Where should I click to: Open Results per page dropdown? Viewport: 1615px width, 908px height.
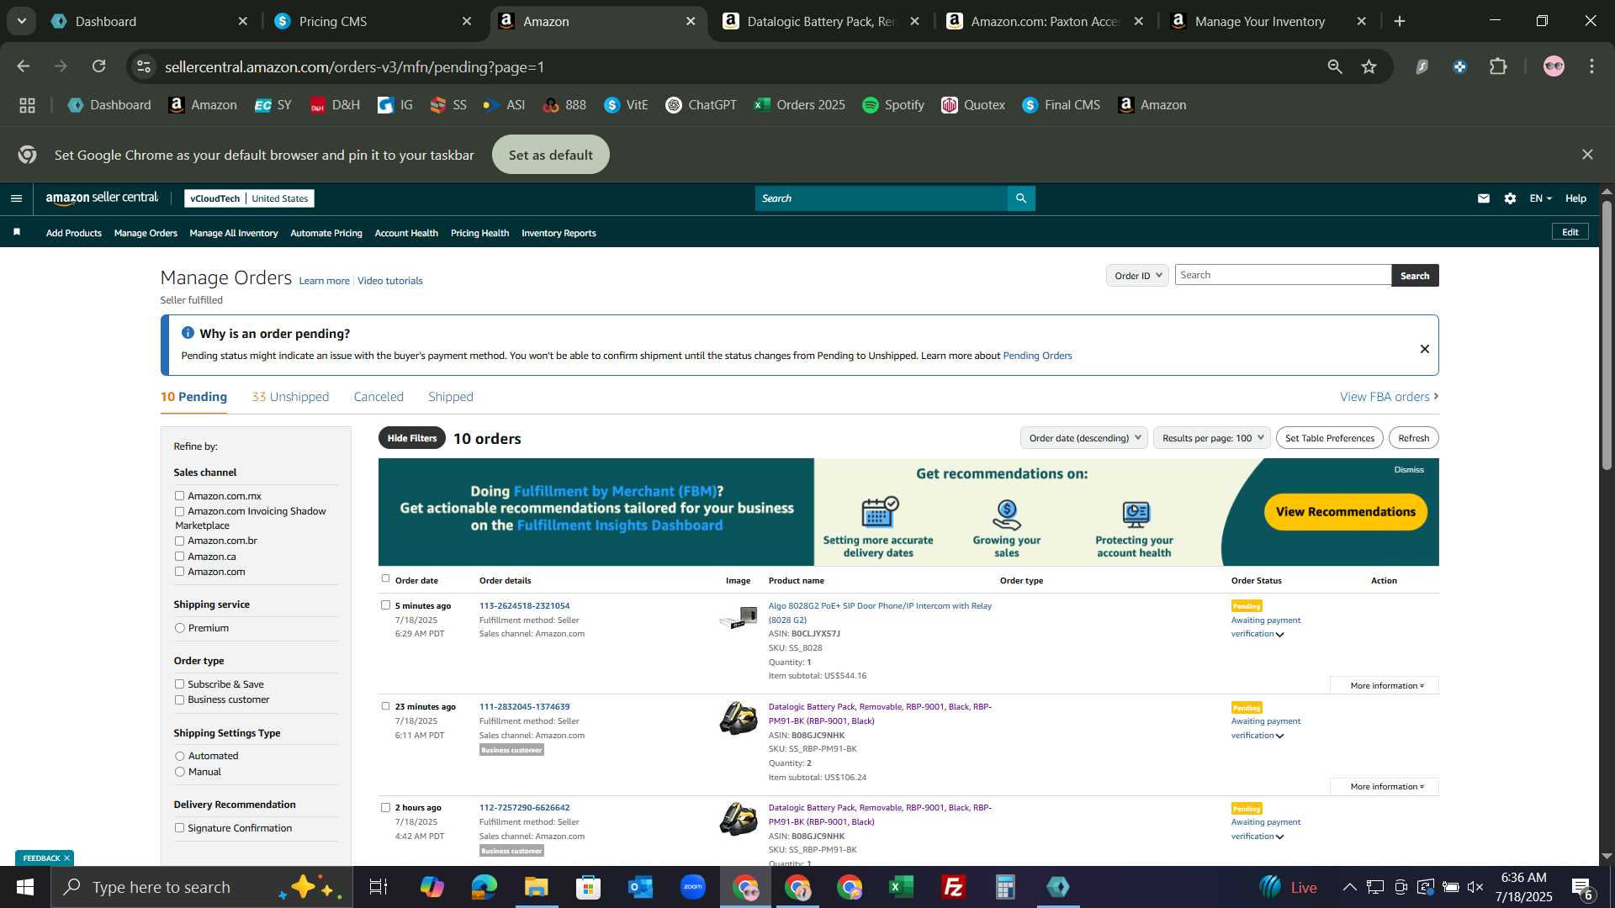[x=1212, y=438]
